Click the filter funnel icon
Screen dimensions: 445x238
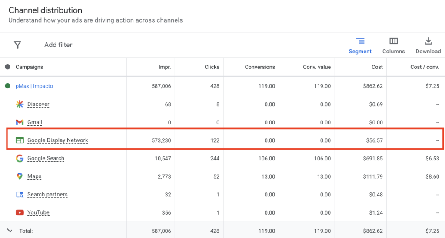(17, 45)
